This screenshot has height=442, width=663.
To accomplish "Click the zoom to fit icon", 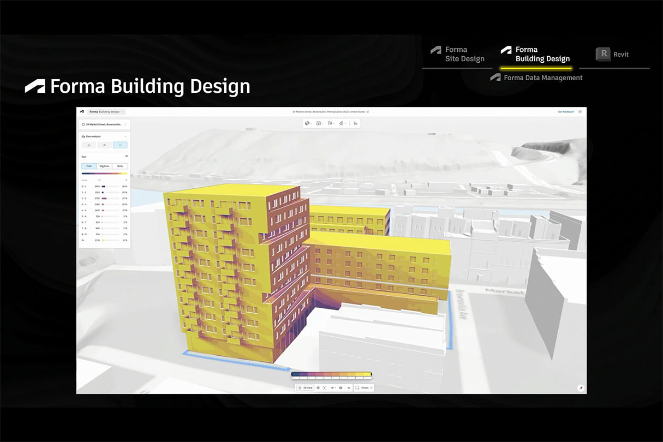I will pyautogui.click(x=325, y=387).
